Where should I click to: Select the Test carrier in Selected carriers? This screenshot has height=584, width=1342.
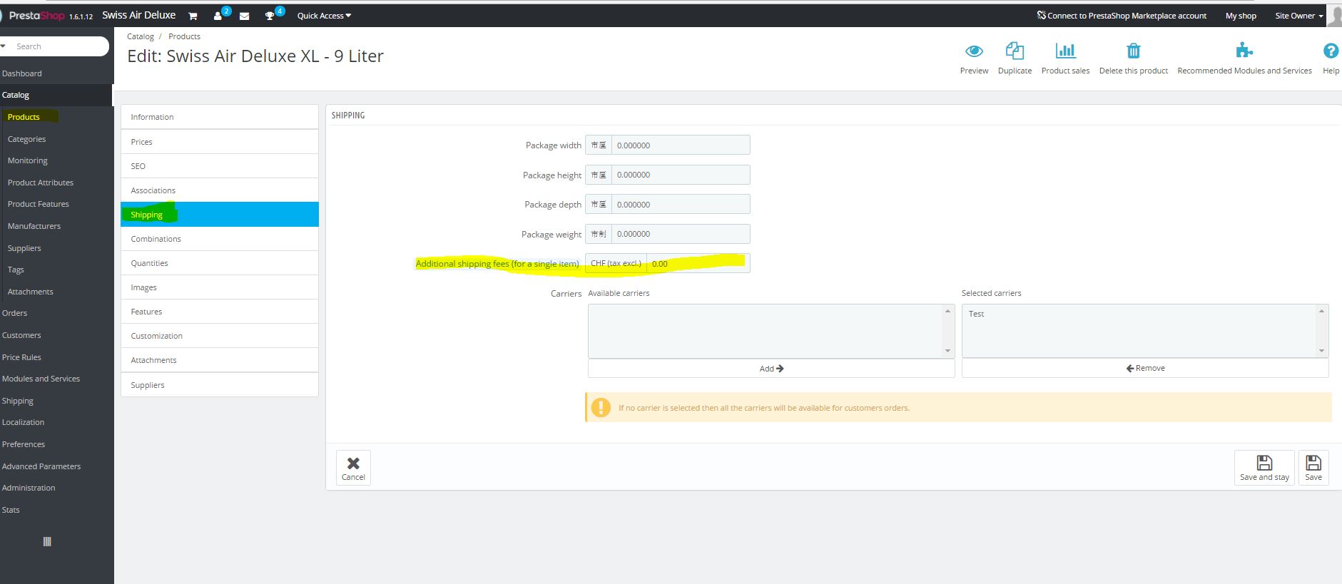tap(977, 314)
